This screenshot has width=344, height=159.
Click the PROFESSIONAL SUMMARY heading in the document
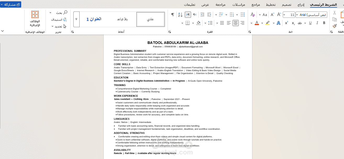[130, 51]
